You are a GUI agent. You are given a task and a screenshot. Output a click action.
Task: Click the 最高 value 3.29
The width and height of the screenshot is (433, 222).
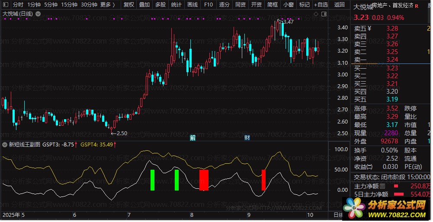coord(392,116)
